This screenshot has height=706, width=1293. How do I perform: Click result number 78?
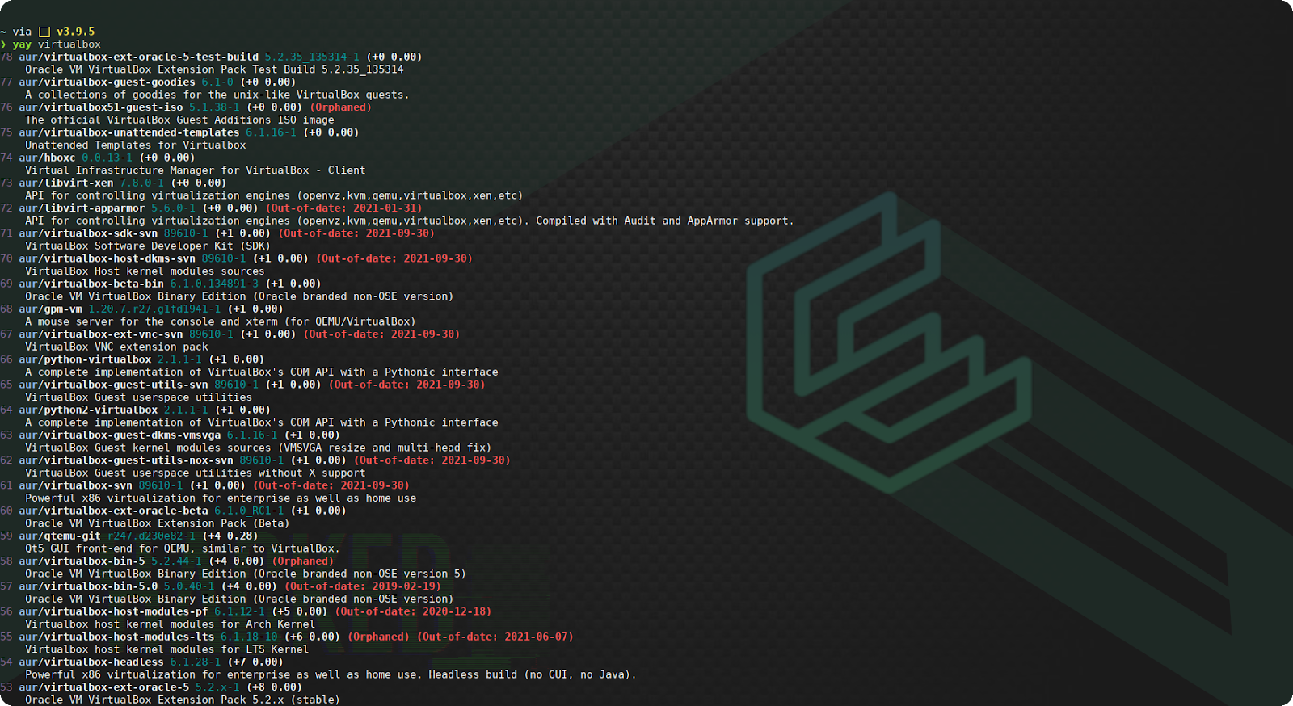coord(6,57)
